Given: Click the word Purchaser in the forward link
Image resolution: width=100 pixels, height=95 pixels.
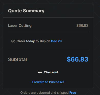Looking at the screenshot, I should [57, 82].
